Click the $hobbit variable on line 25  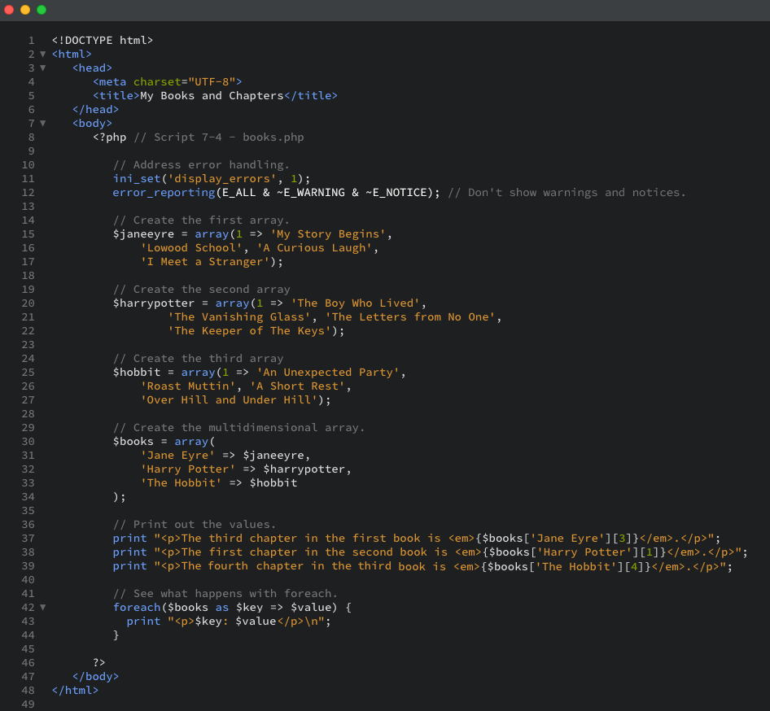[x=137, y=372]
